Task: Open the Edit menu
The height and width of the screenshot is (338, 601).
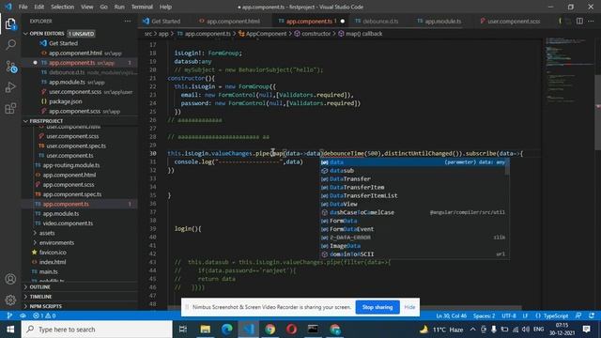Action: point(39,7)
